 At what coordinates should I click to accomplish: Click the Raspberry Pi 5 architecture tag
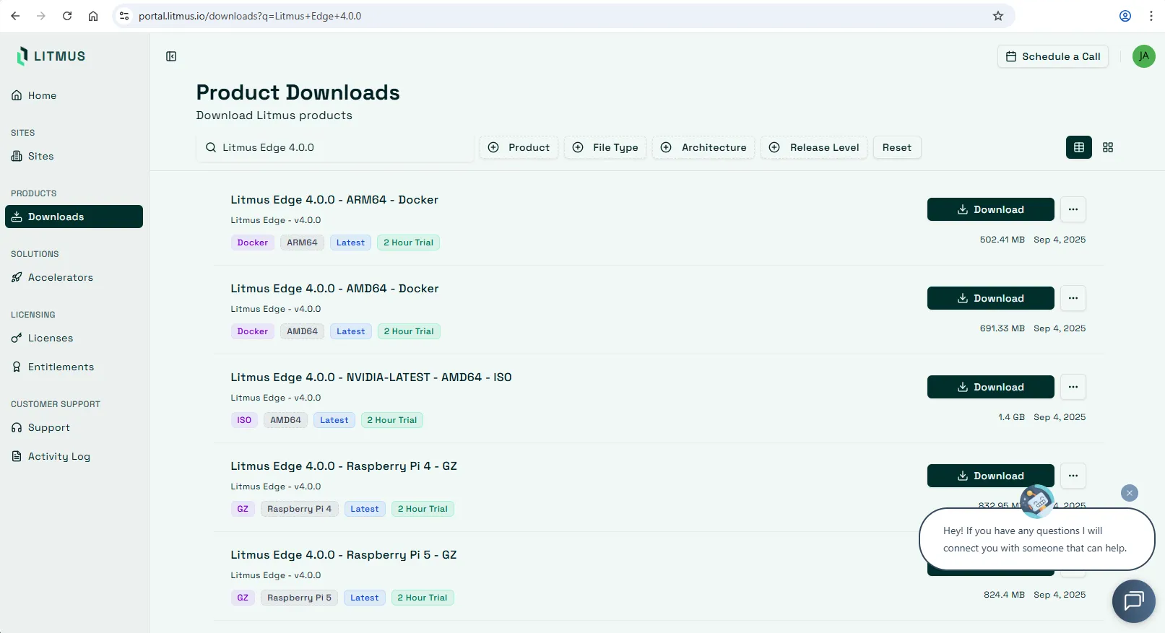pyautogui.click(x=299, y=598)
